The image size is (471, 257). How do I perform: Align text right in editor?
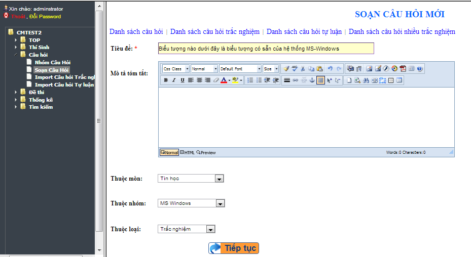[x=207, y=80]
